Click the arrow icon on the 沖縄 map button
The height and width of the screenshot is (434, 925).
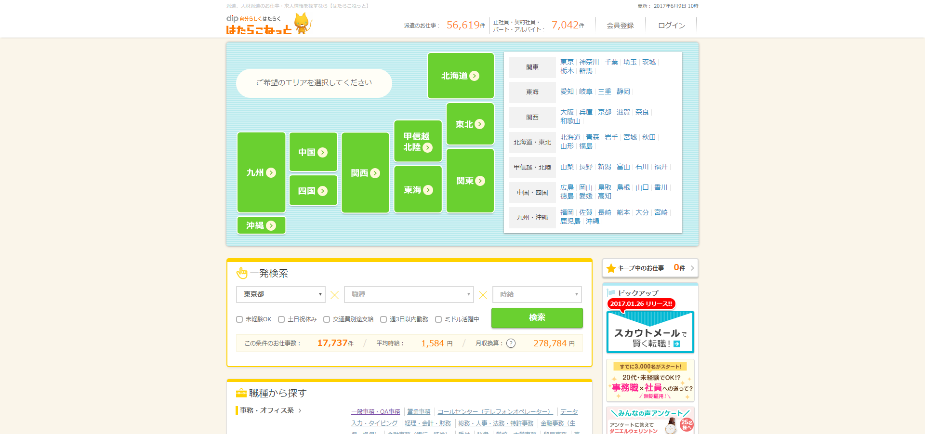point(271,225)
